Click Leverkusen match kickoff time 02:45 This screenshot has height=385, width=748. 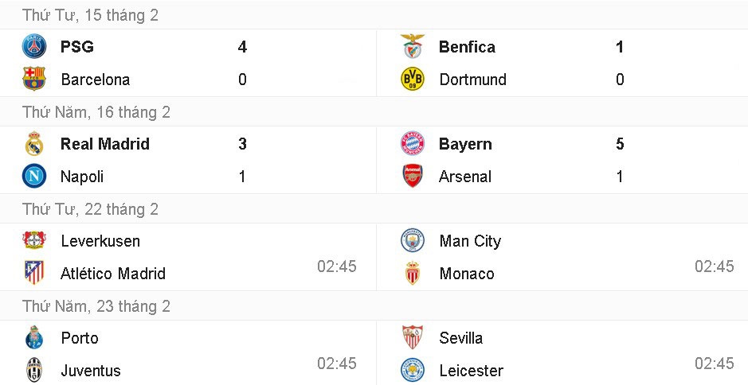coord(336,266)
